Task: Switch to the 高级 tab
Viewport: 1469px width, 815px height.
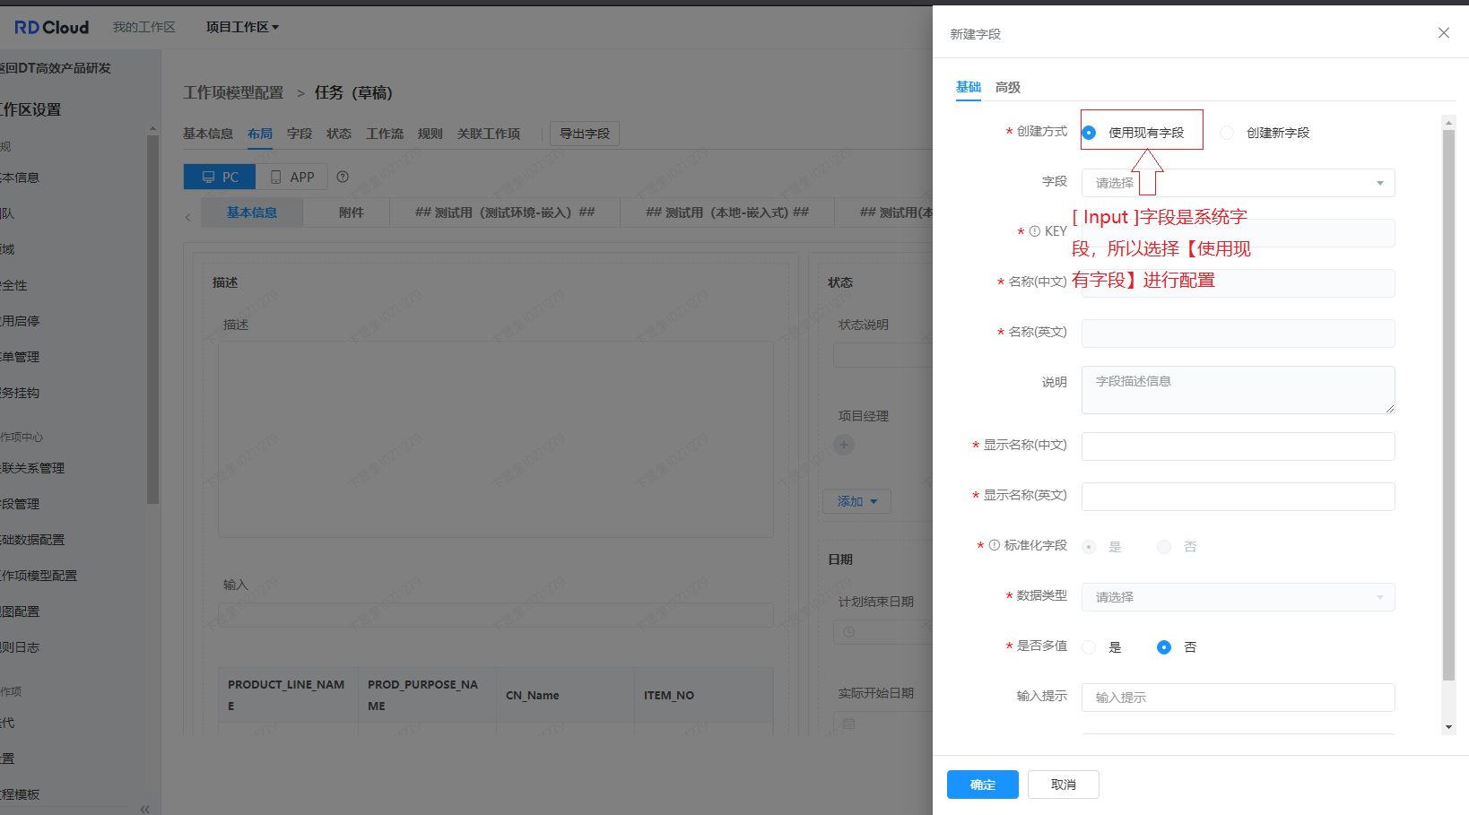Action: (1008, 87)
